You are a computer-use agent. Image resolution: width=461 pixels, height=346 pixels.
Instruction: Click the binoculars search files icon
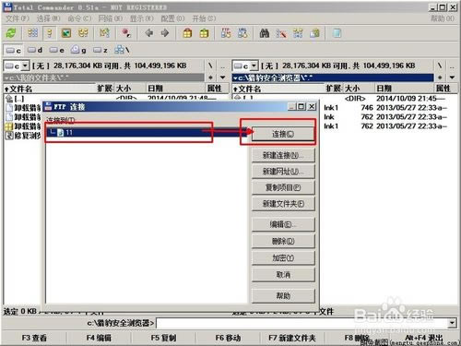[265, 33]
